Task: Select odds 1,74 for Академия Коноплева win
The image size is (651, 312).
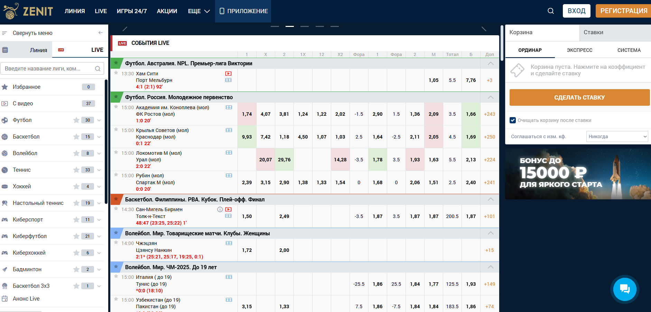Action: point(247,114)
